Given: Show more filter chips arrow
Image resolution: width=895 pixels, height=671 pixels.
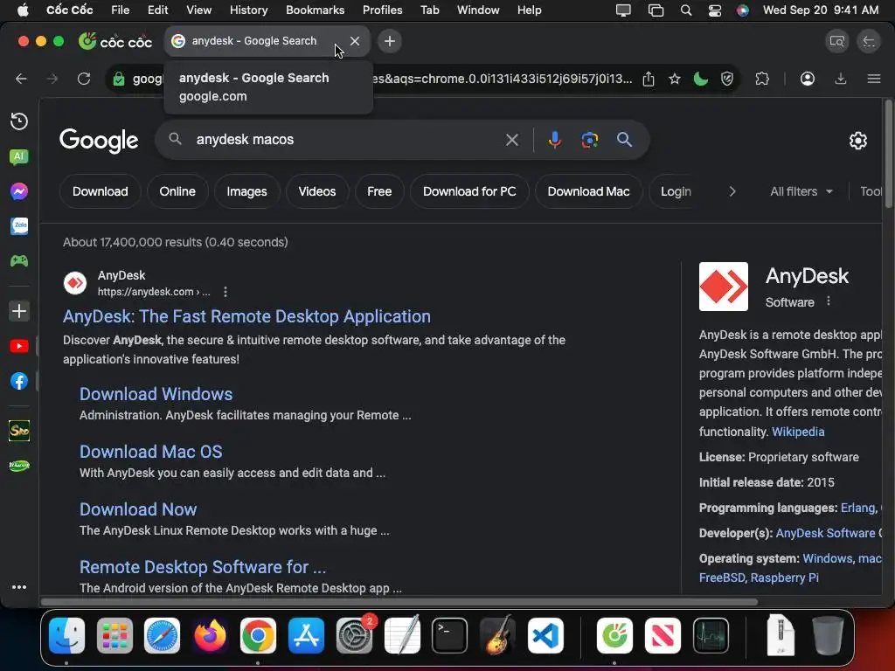Looking at the screenshot, I should [732, 191].
